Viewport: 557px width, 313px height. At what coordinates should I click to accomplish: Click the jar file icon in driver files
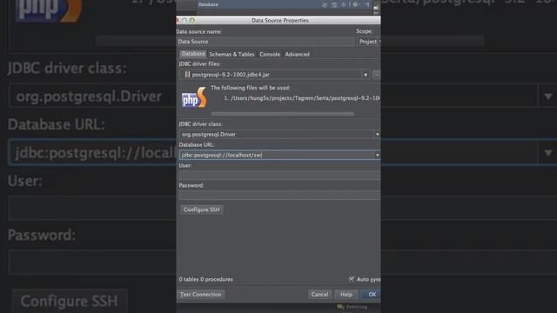click(187, 75)
